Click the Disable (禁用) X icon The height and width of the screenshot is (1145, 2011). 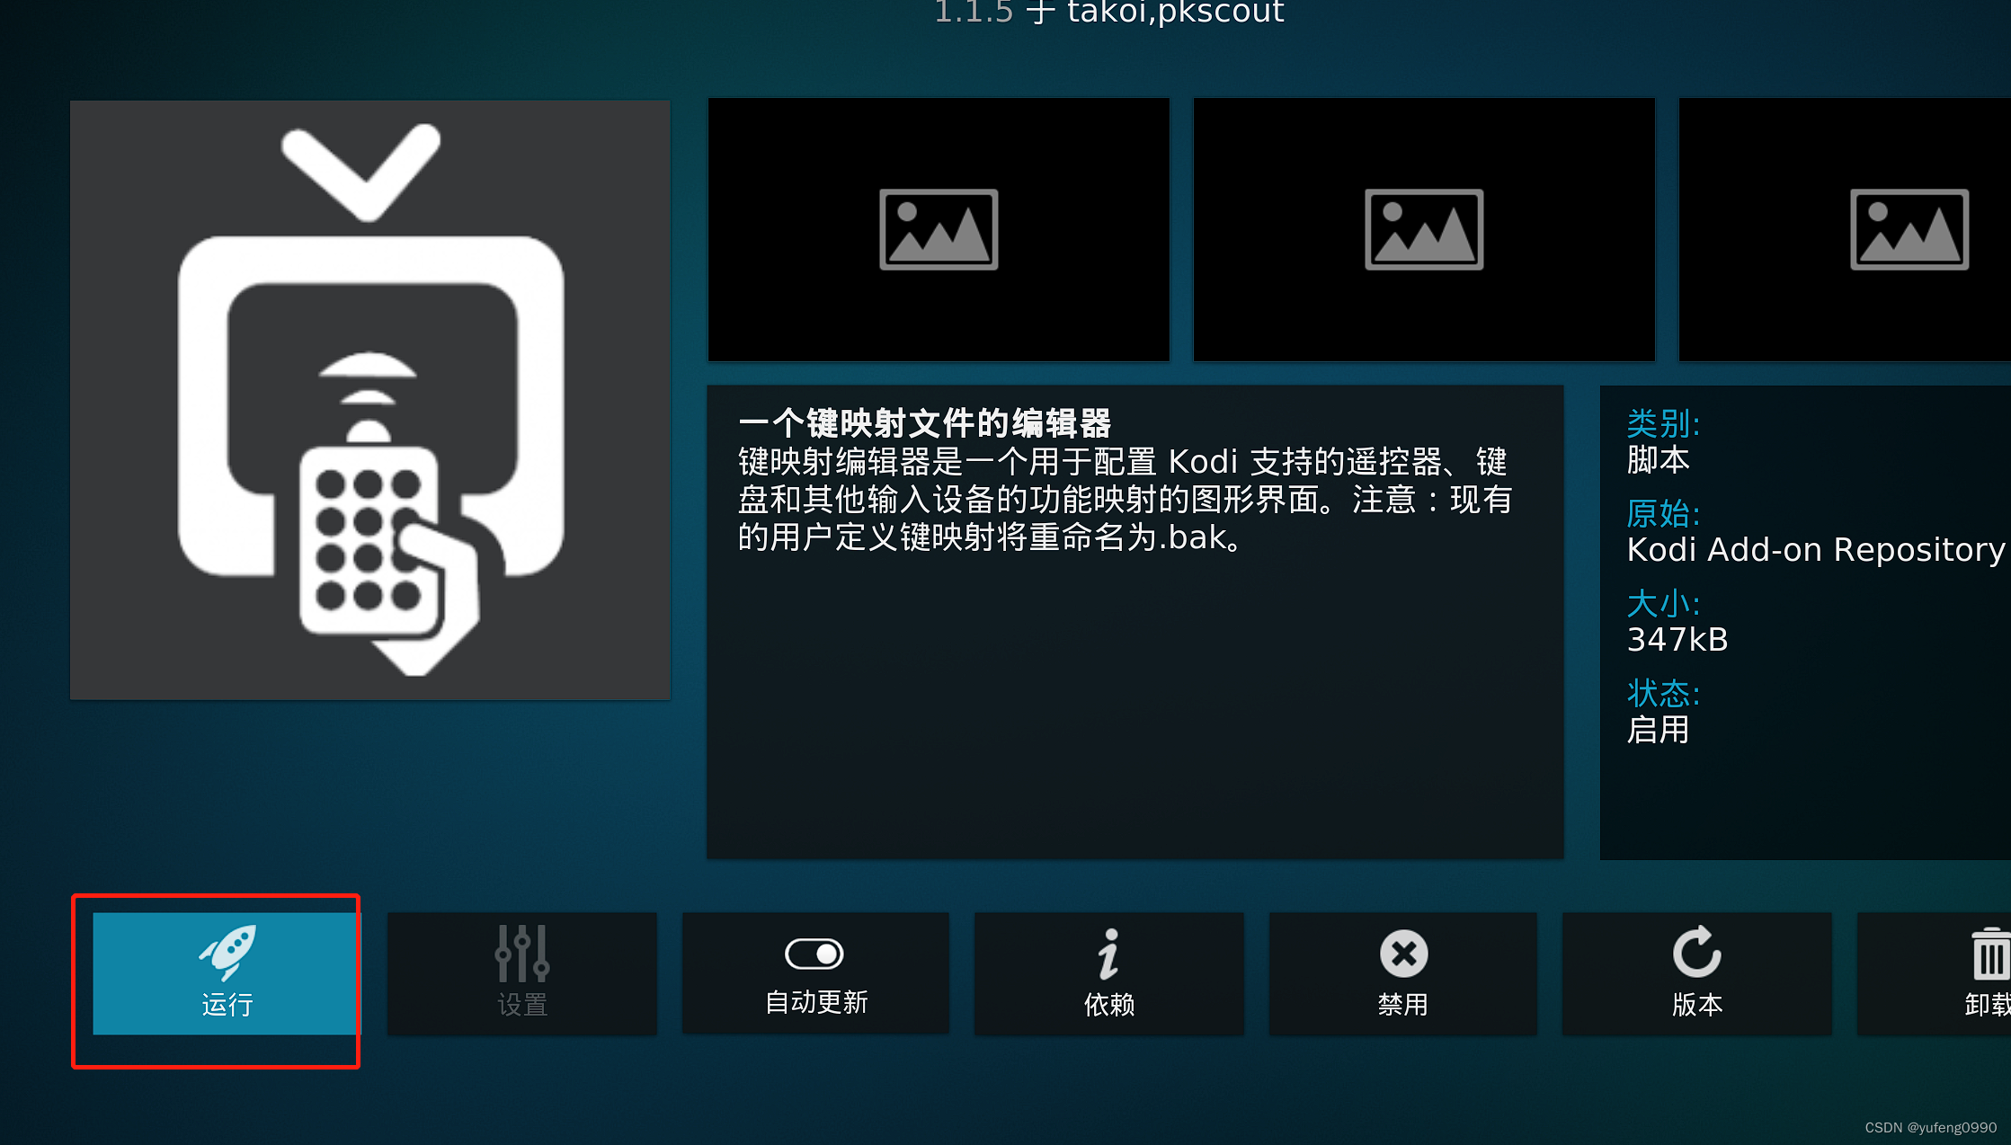(x=1403, y=954)
